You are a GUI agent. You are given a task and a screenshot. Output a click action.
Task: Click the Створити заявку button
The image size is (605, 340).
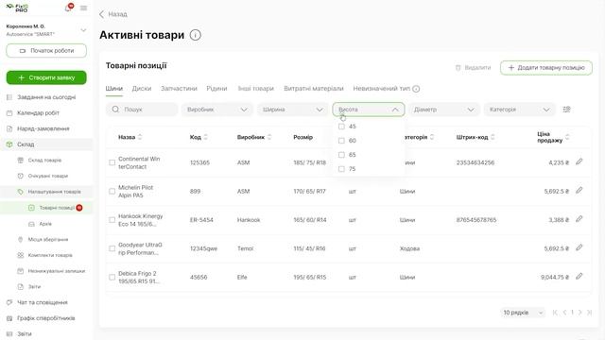point(46,77)
